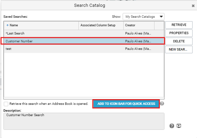This screenshot has height=138, width=197.
Task: Create a new search with NEW SEAR... button
Action: [x=179, y=50]
